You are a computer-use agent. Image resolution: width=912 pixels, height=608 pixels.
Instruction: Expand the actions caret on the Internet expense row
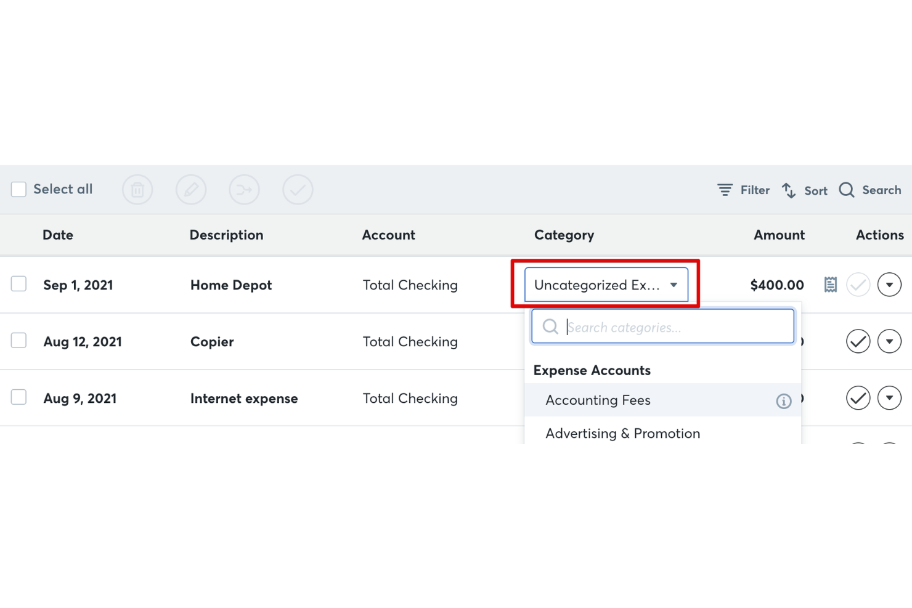tap(889, 398)
